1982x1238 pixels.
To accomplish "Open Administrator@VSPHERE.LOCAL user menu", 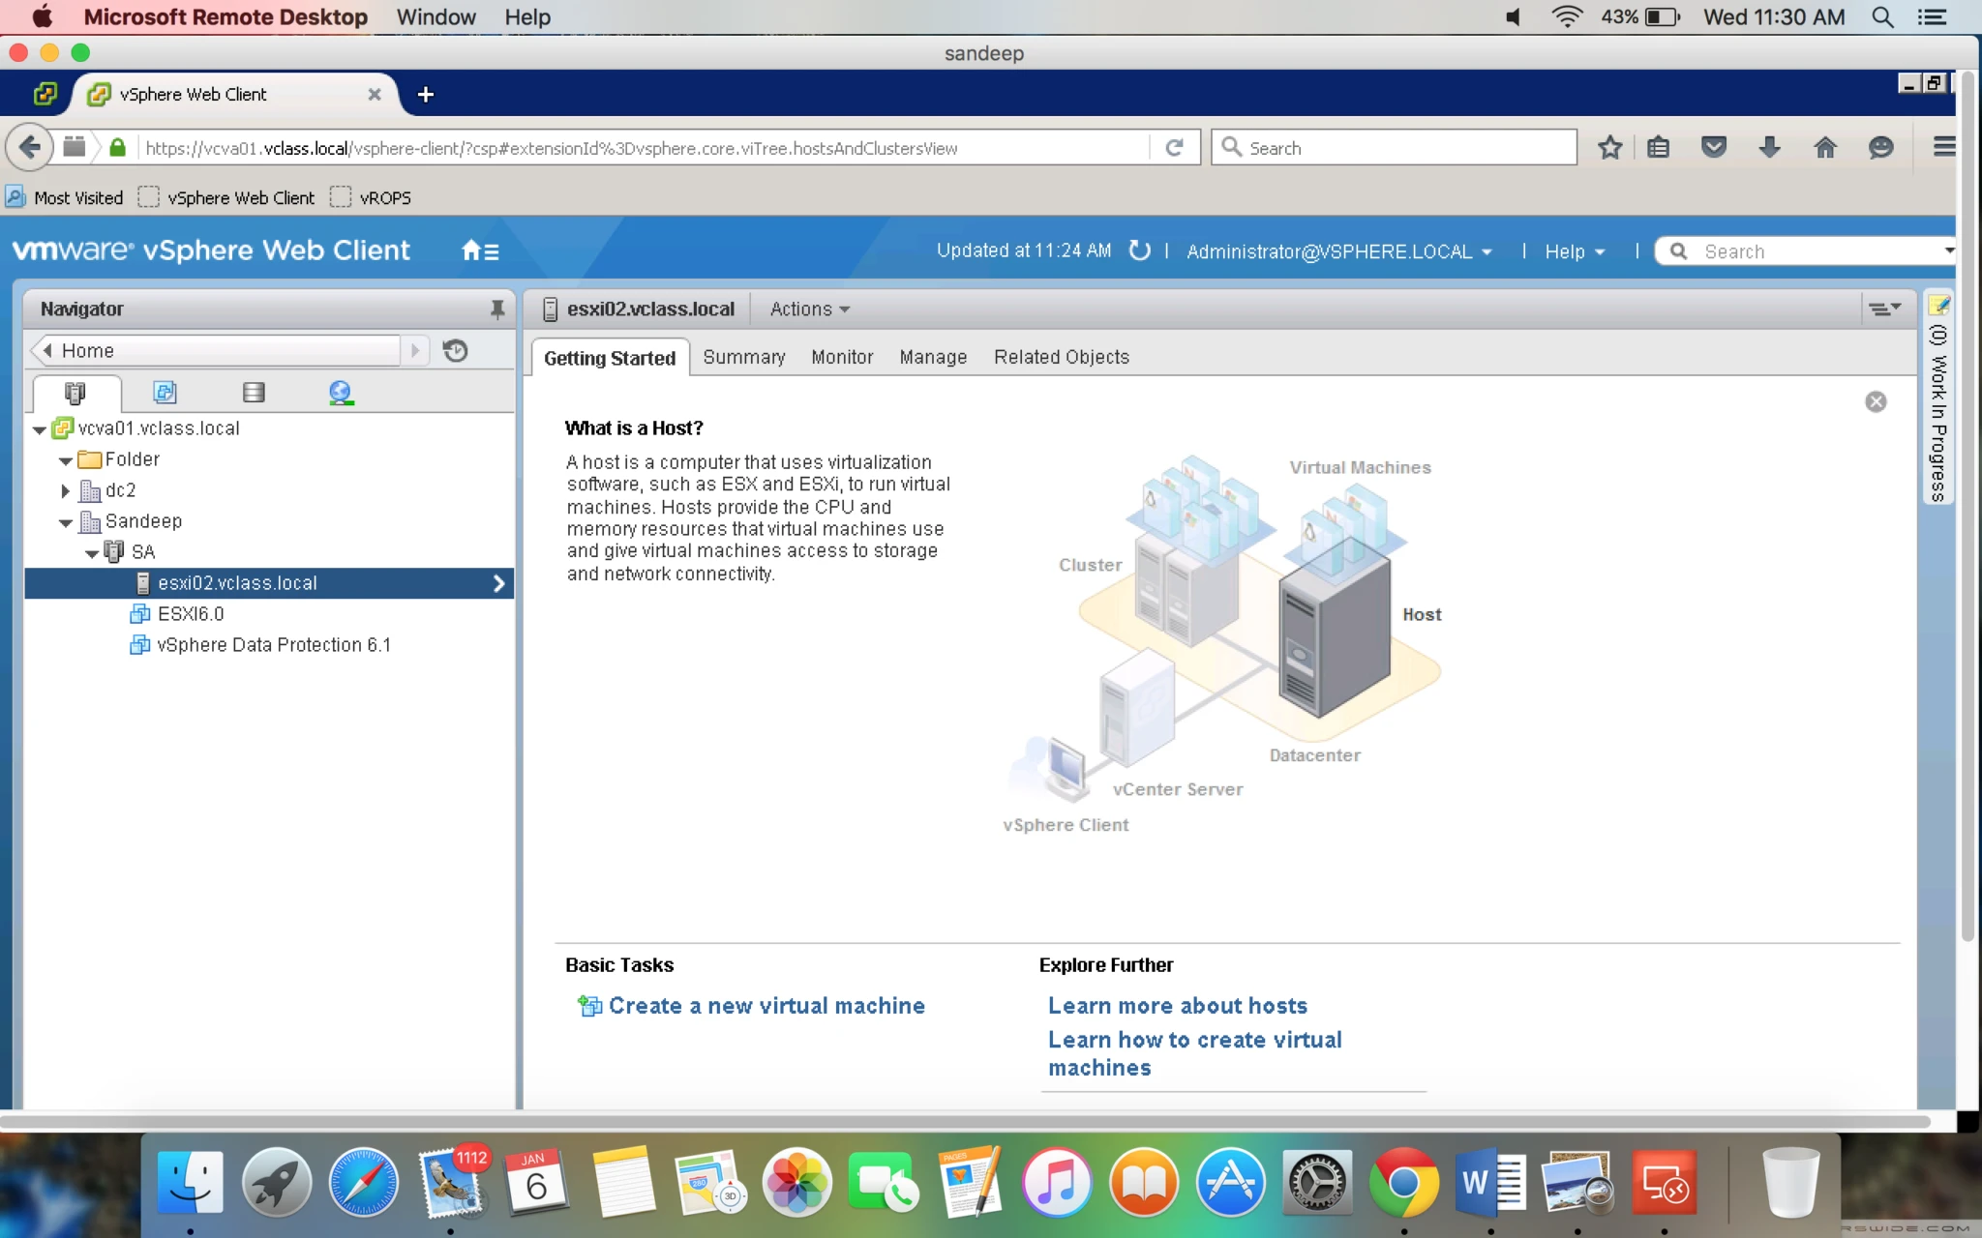I will (1339, 251).
